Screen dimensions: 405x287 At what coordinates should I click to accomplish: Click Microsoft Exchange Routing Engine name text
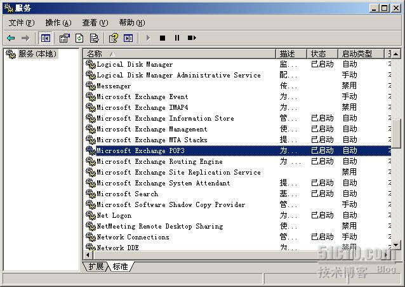(159, 161)
